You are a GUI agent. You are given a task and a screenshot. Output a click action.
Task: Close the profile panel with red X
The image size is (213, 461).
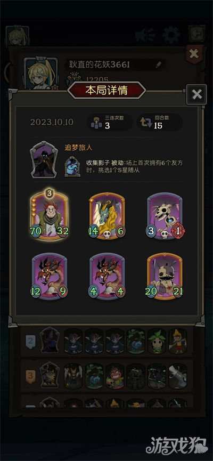[194, 54]
